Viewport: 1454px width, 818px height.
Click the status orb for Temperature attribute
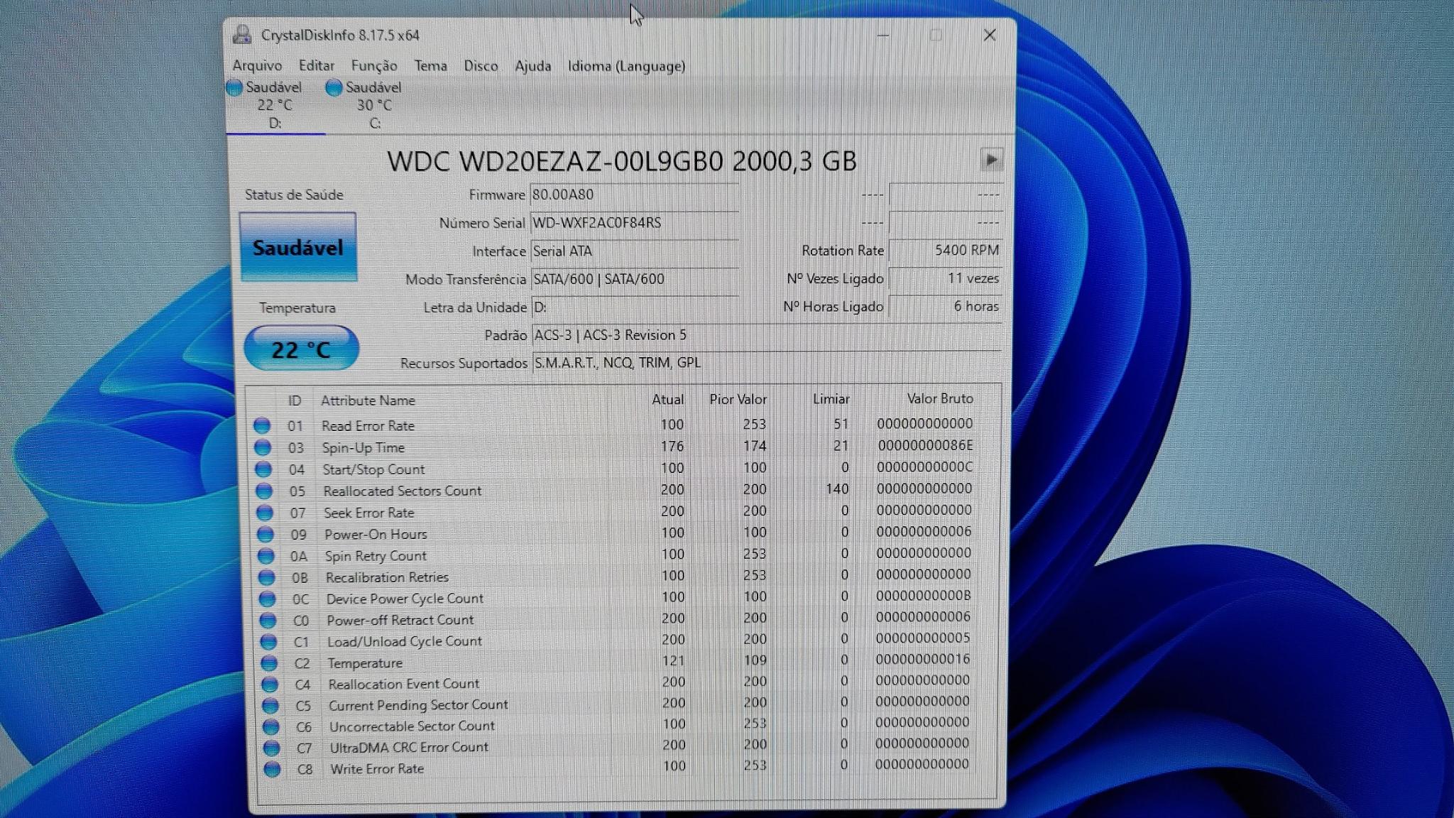(269, 663)
